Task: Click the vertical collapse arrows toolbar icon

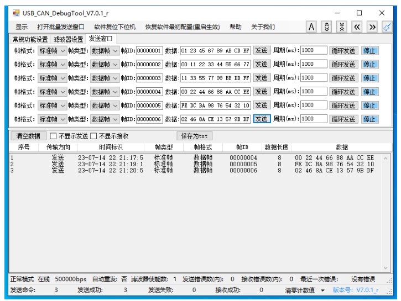Action: point(342,27)
